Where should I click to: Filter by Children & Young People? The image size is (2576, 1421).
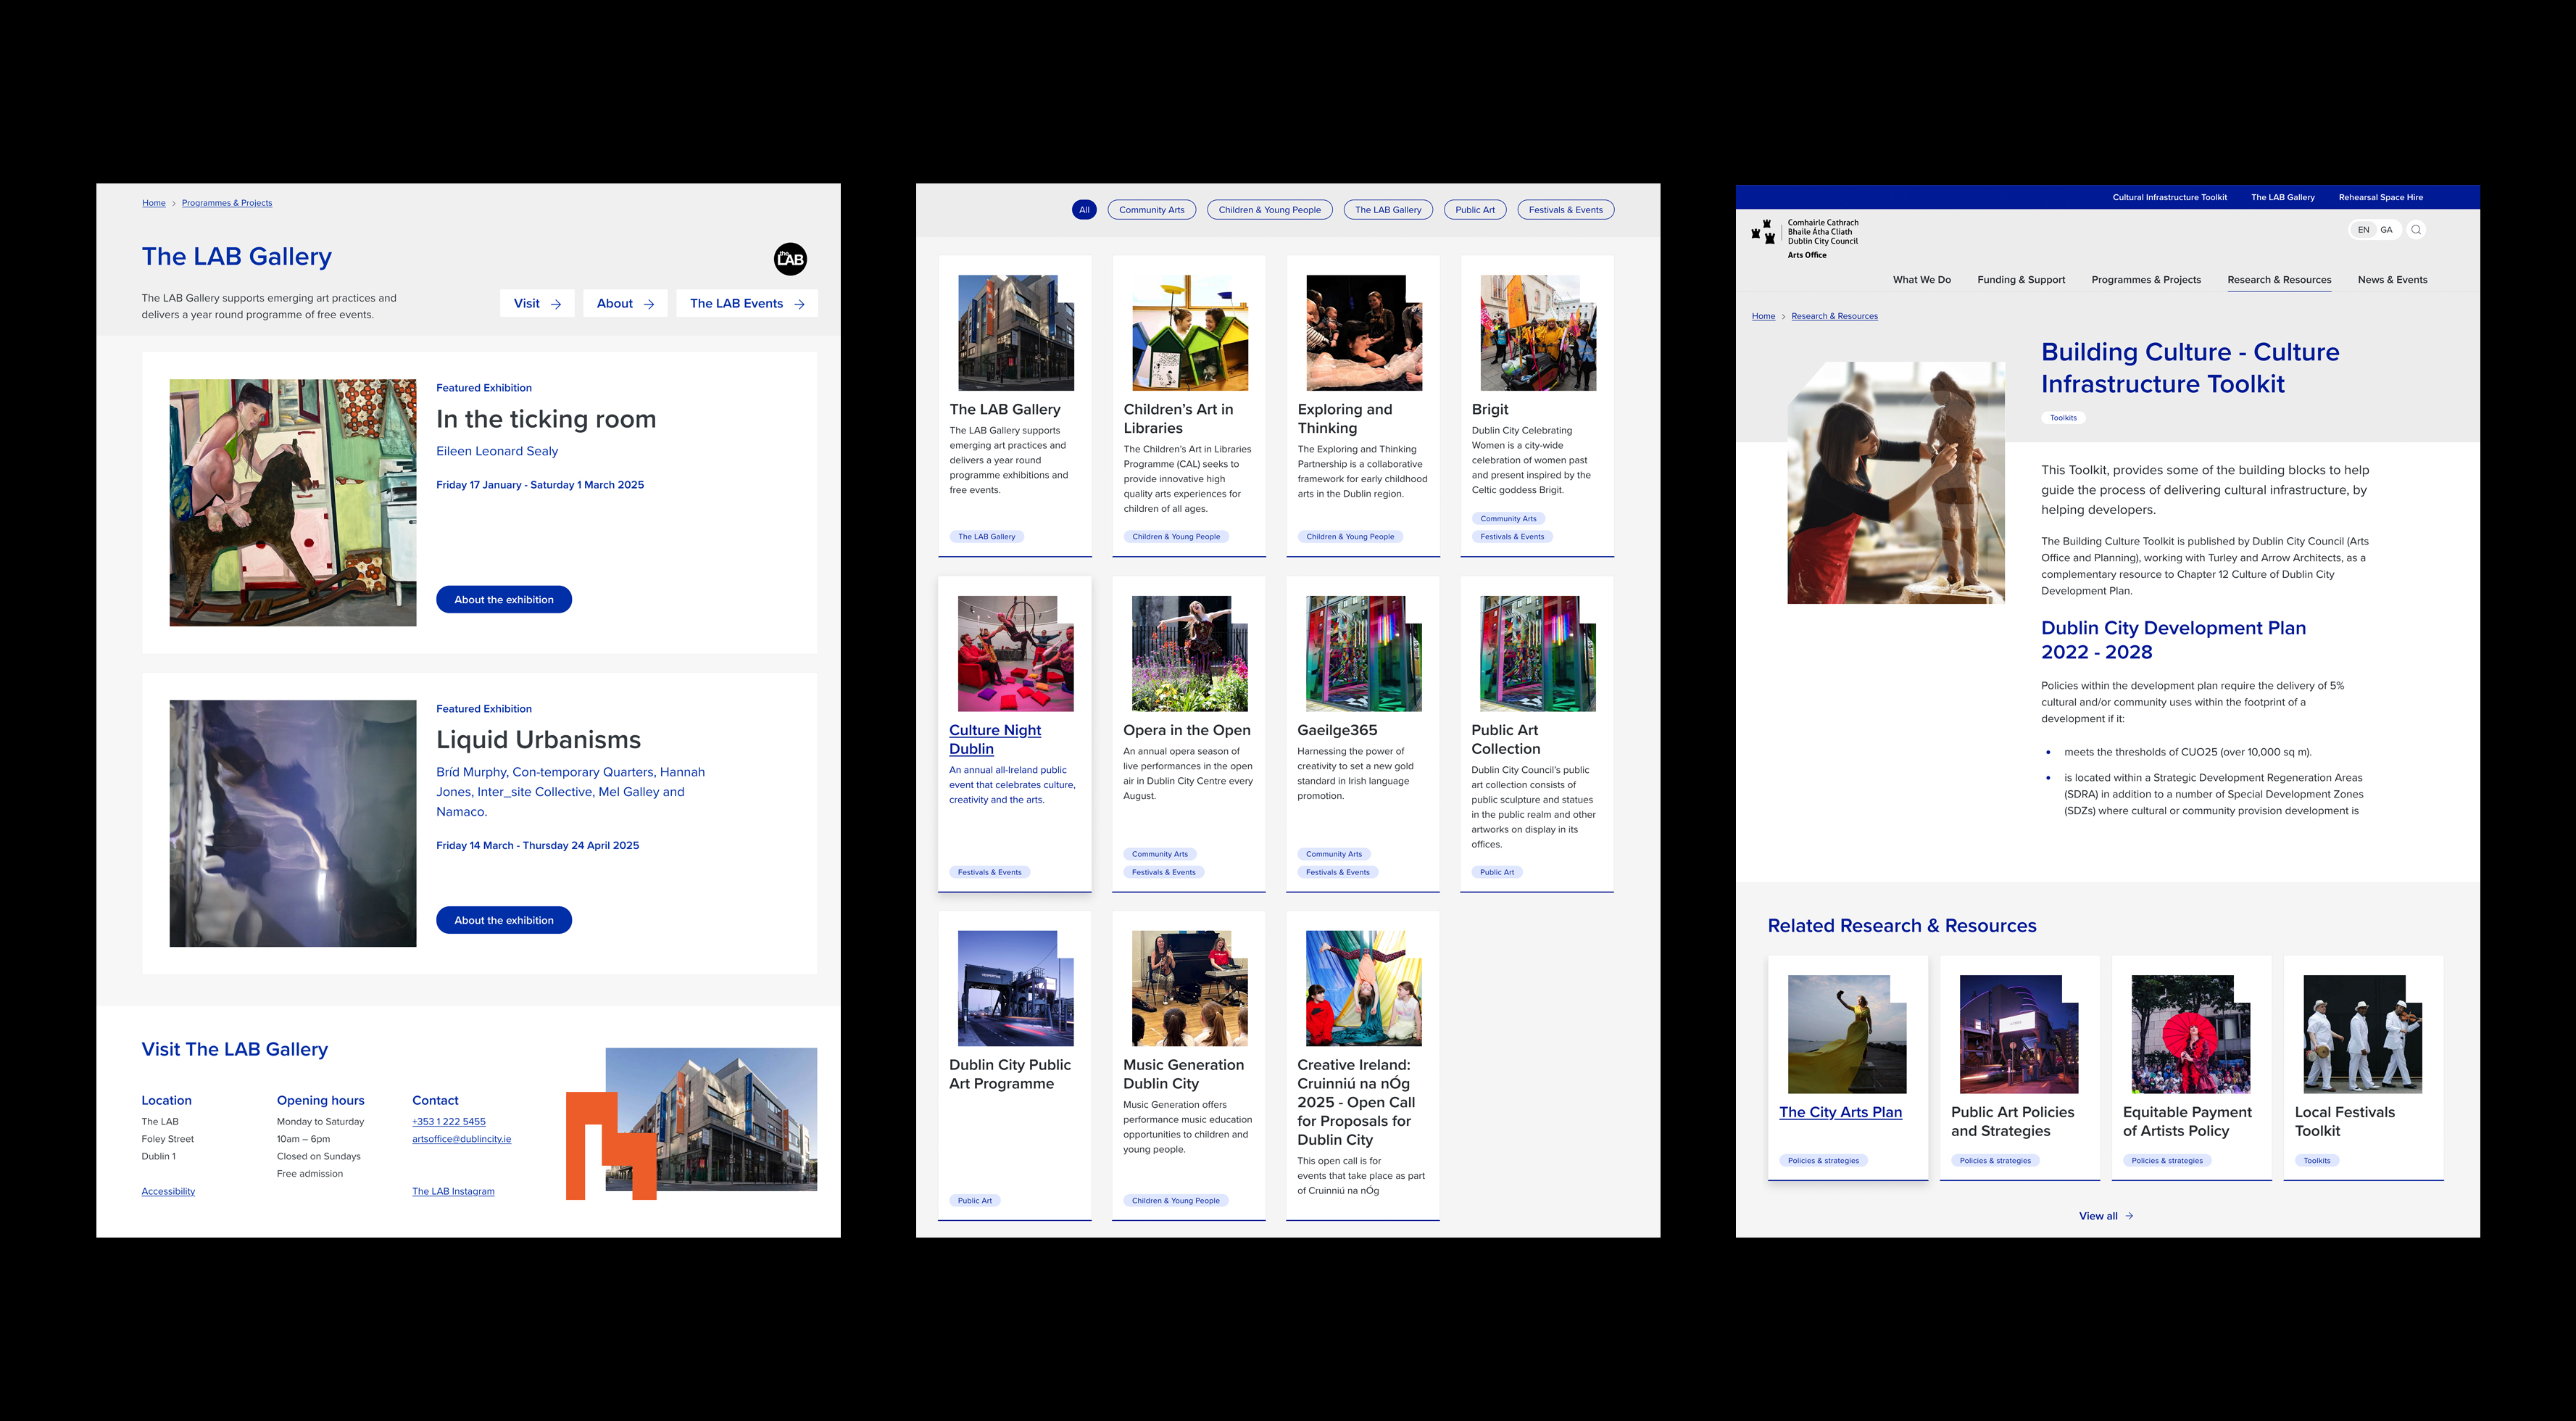[x=1269, y=210]
